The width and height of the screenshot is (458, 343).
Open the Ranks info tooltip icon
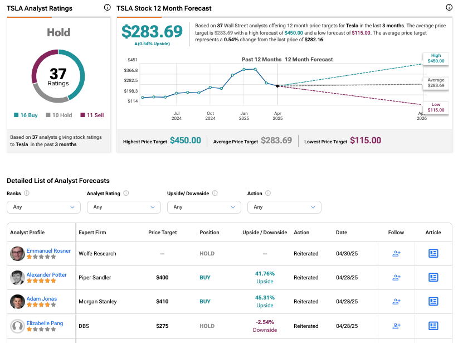(x=27, y=193)
